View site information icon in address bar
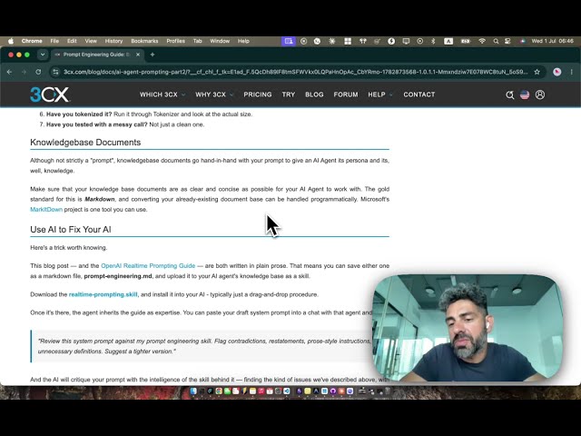This screenshot has height=436, width=581. point(55,72)
